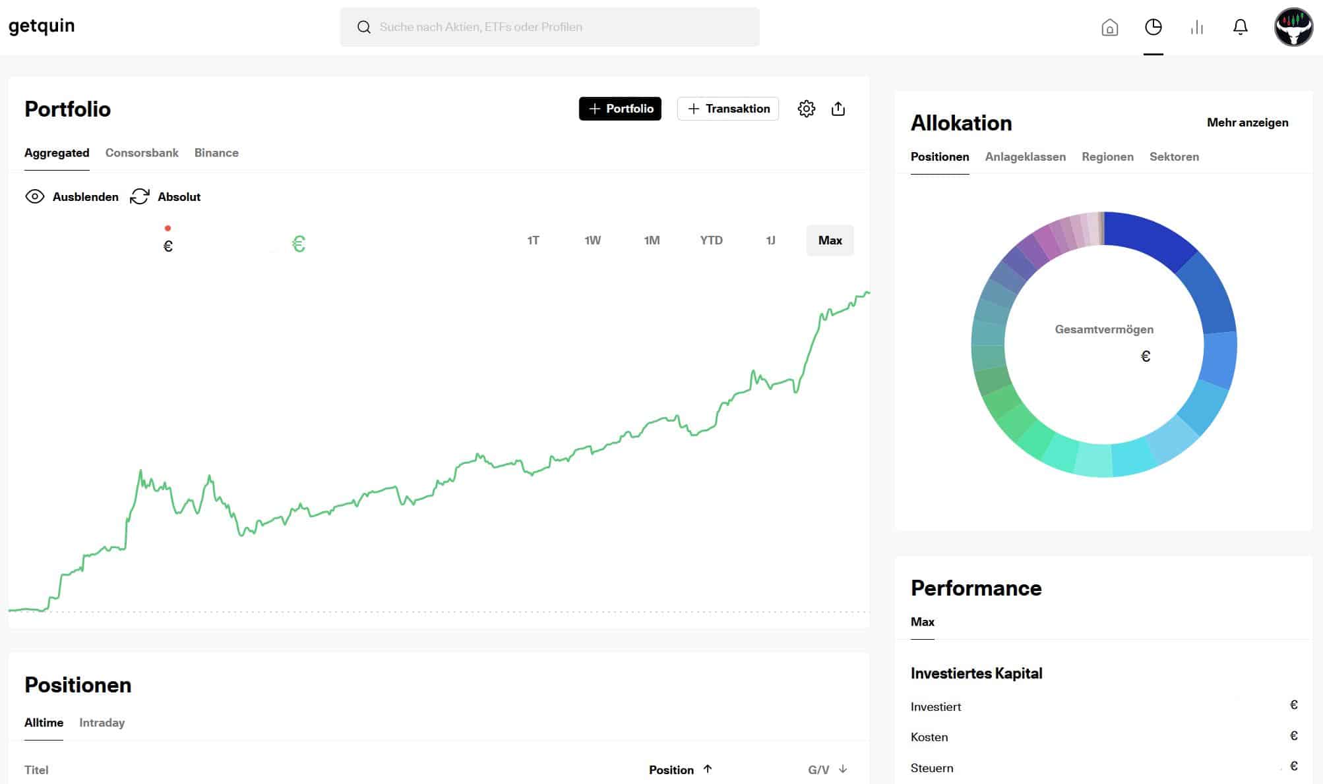Switch allocation to Sektoren tab
This screenshot has width=1323, height=784.
[1174, 157]
